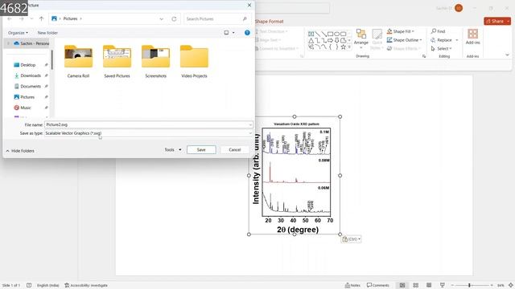This screenshot has width=515, height=289.
Task: Click the File name input field
Action: [x=148, y=124]
